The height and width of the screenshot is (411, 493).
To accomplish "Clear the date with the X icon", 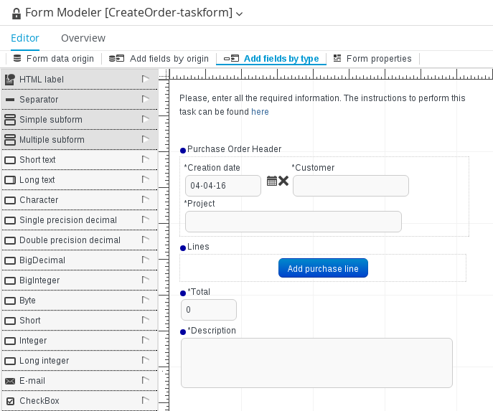I will 283,181.
